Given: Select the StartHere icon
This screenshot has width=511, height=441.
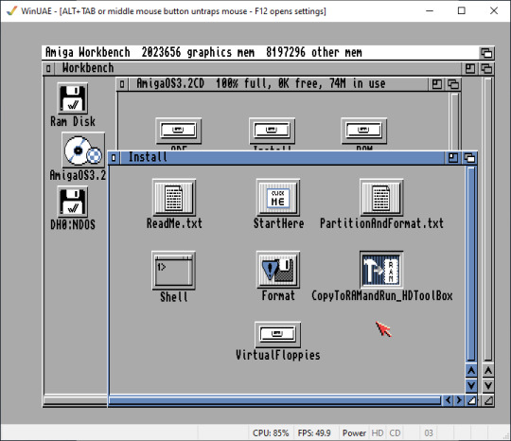Looking at the screenshot, I should point(278,198).
